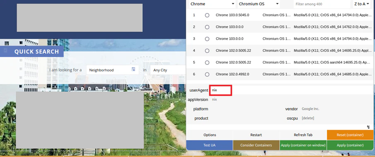Image resolution: width=375 pixels, height=157 pixels.
Task: Open the Neighborhood property type dropdown
Action: tap(113, 70)
